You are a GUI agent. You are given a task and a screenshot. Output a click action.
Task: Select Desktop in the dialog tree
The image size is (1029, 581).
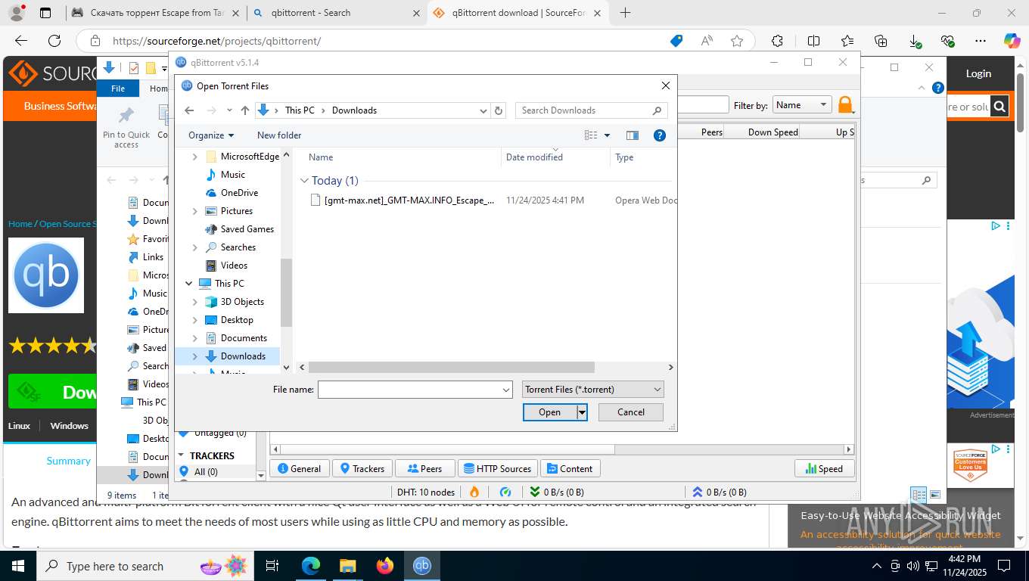point(237,320)
